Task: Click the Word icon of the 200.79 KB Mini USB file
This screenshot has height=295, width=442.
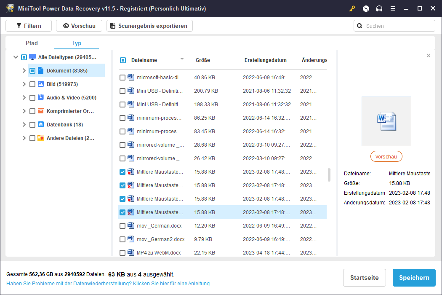Action: pyautogui.click(x=131, y=91)
